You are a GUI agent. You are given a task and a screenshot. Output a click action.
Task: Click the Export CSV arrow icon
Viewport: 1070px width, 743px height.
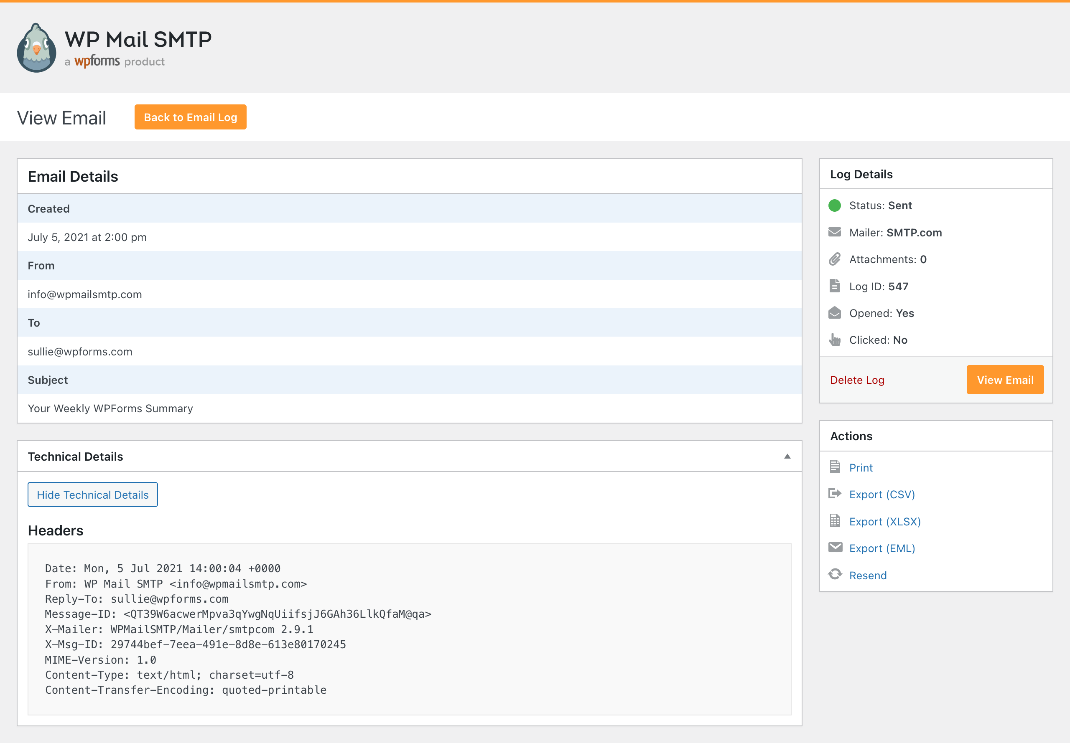[835, 494]
